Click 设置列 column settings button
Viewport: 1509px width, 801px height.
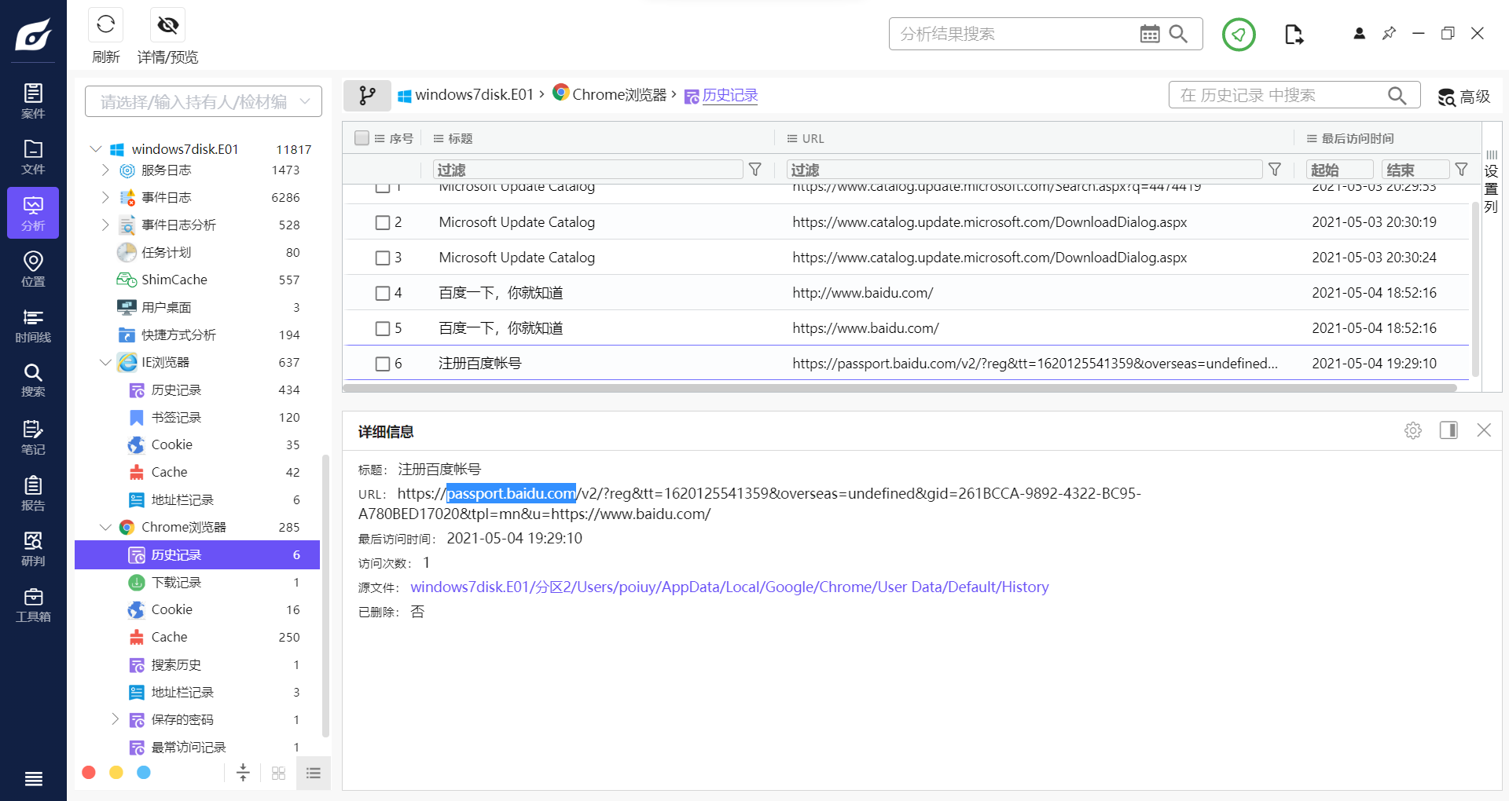click(x=1491, y=181)
